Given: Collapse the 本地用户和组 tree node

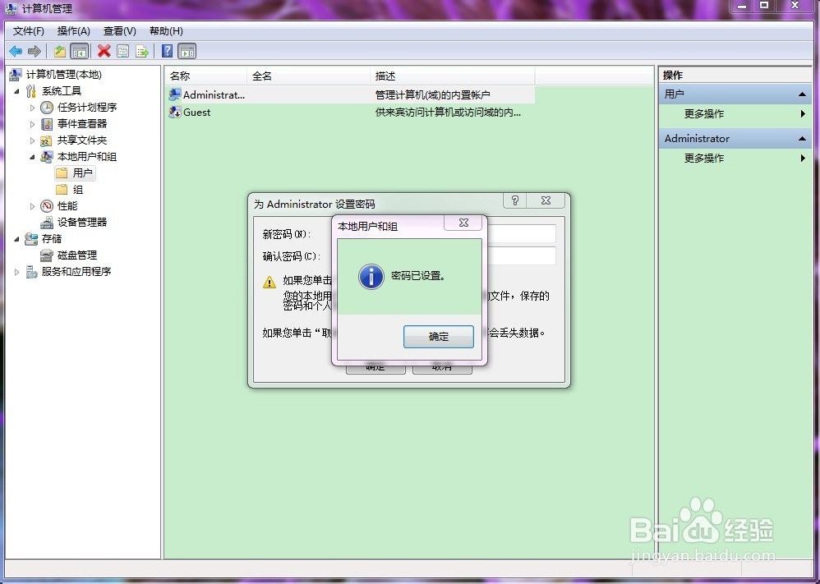Looking at the screenshot, I should tap(32, 157).
